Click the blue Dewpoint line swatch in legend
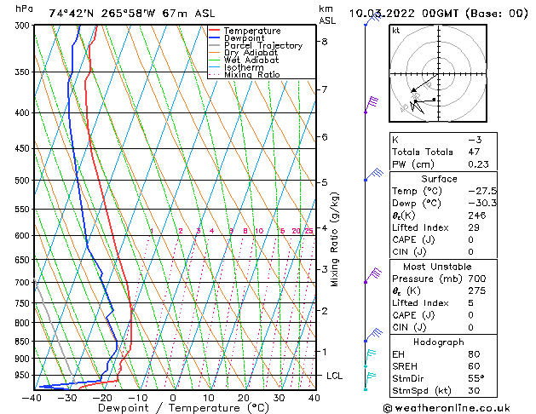The image size is (536, 414). (214, 38)
